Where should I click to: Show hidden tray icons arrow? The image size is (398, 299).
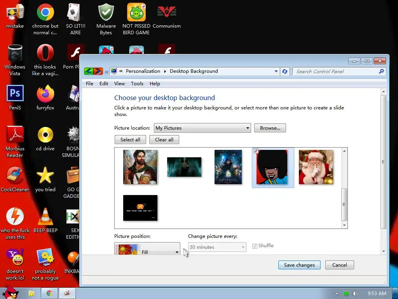point(337,294)
